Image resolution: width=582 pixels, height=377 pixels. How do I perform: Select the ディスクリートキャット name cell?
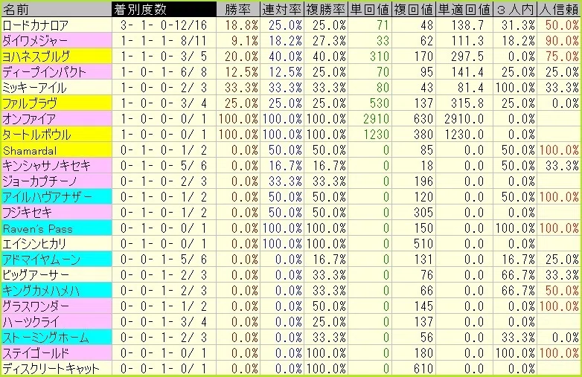pos(56,369)
